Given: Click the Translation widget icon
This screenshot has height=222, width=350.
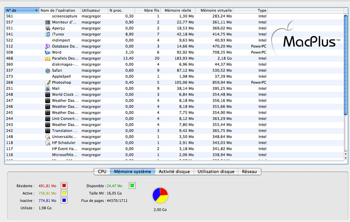Looking at the screenshot, I should pyautogui.click(x=47, y=131).
